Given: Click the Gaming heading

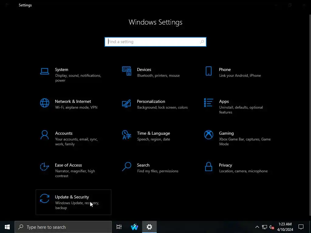Looking at the screenshot, I should click(x=226, y=133).
